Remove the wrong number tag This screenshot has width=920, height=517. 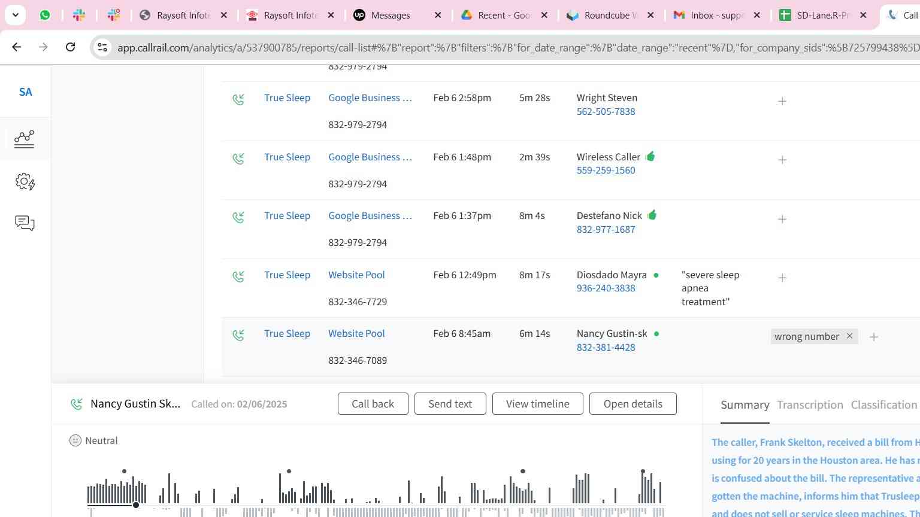click(849, 336)
